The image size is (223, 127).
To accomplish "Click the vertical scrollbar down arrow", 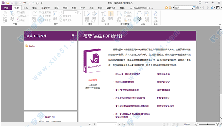I will [x=221, y=118].
